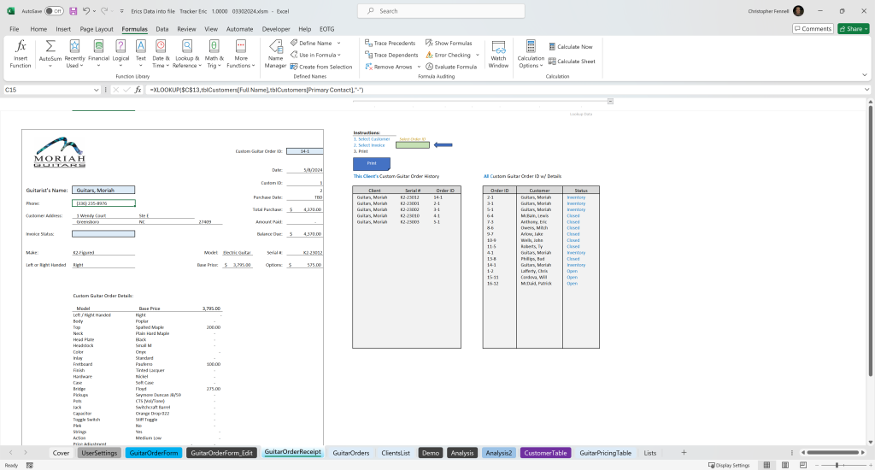Switch to the CustomerTable sheet tab
The height and width of the screenshot is (470, 875).
click(x=545, y=453)
